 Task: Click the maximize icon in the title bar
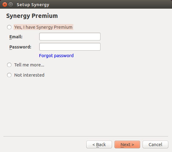pos(11,5)
